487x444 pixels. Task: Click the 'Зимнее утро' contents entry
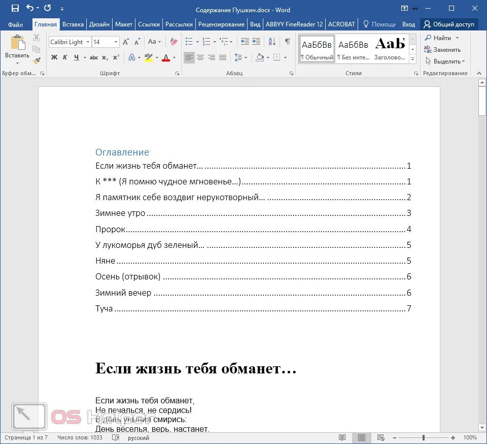253,213
